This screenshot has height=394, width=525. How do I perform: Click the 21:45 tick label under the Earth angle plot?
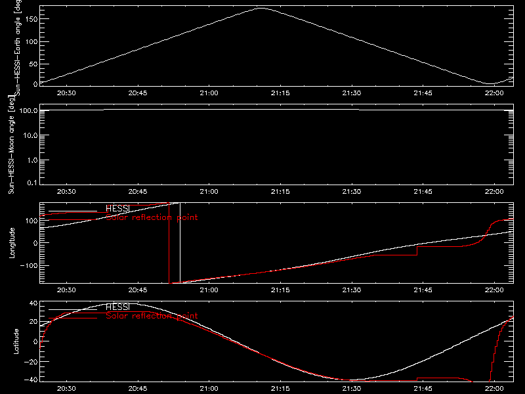click(x=423, y=93)
